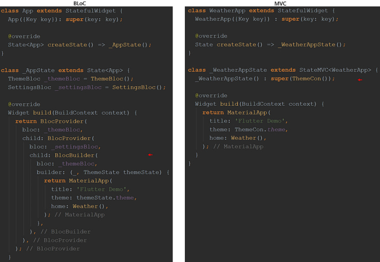Select the '), // BlocBuilder' comment line
Viewport: 380px width, 262px height.
[60, 232]
